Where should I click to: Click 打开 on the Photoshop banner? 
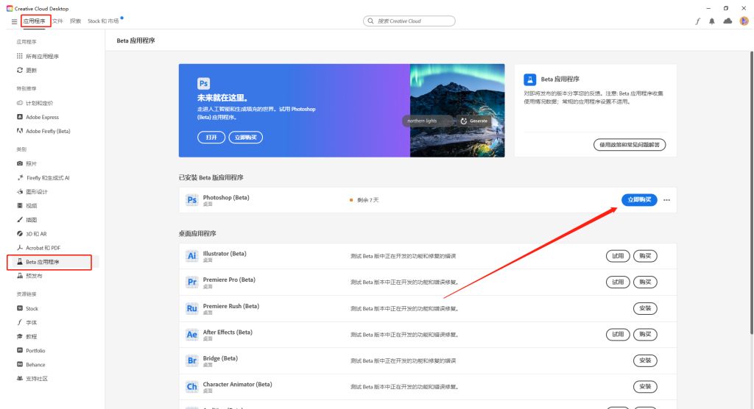(x=211, y=138)
